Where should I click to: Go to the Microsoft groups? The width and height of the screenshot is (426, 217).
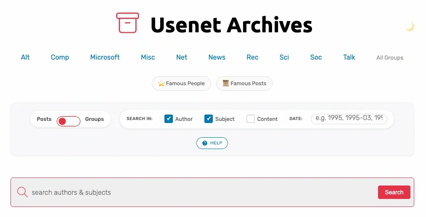(105, 58)
